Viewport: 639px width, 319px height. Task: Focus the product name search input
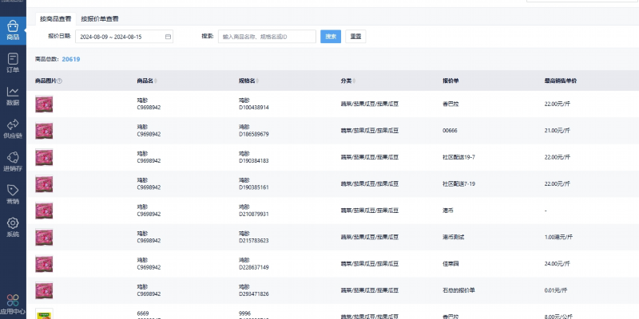tap(266, 37)
